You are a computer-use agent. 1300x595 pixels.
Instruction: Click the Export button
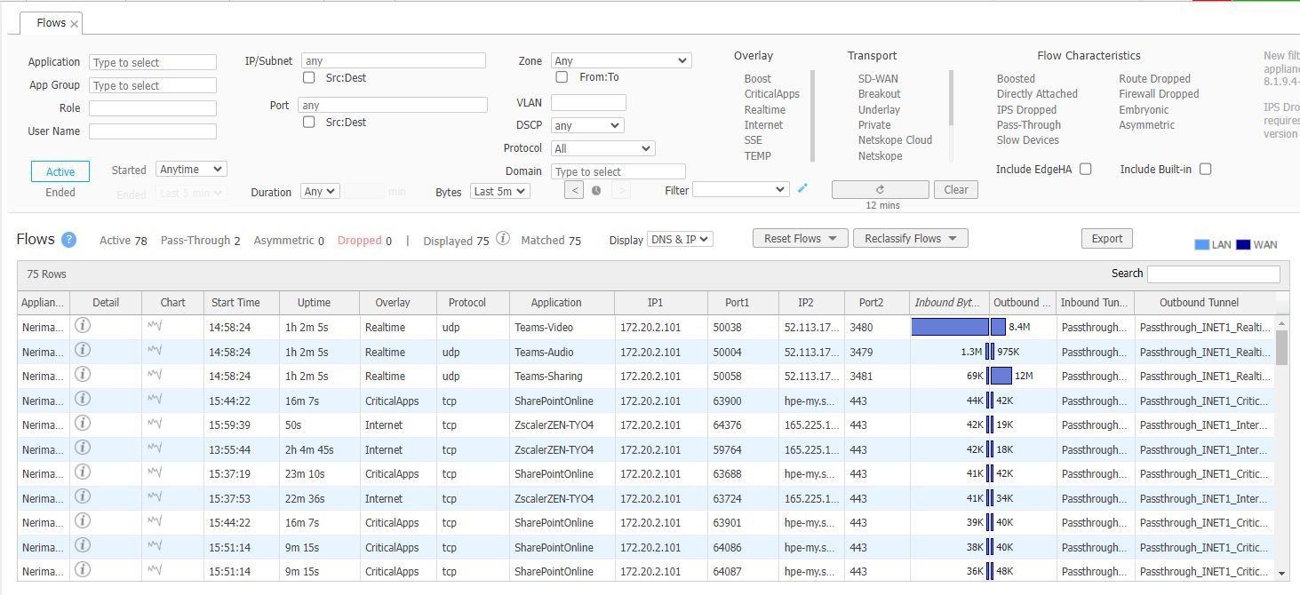pos(1107,238)
